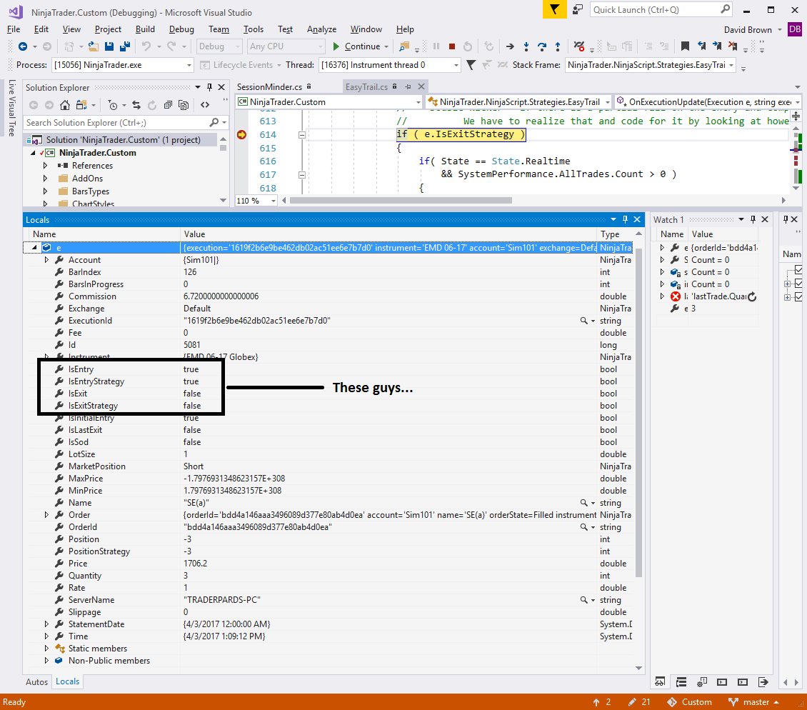The width and height of the screenshot is (807, 710).
Task: Switch to the Autos tab
Action: coord(37,681)
